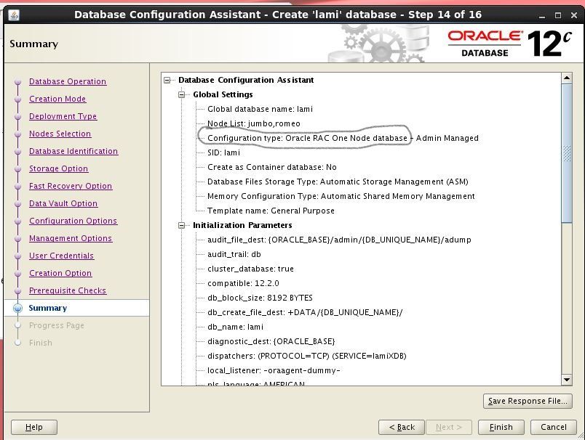The height and width of the screenshot is (440, 585).
Task: Select 'db_block_size: 8192 BYTES' row
Action: click(260, 298)
